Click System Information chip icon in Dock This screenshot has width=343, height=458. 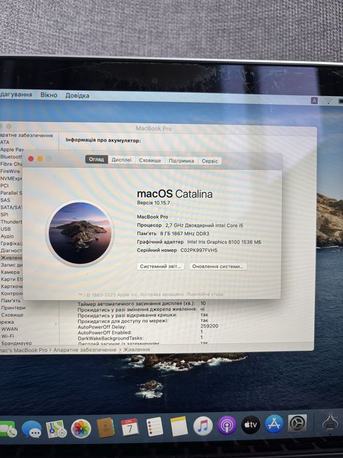(331, 421)
